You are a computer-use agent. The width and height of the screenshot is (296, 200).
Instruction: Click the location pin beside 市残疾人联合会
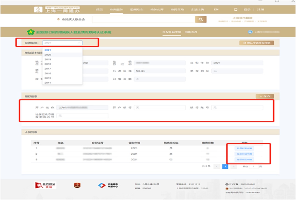coord(58,20)
